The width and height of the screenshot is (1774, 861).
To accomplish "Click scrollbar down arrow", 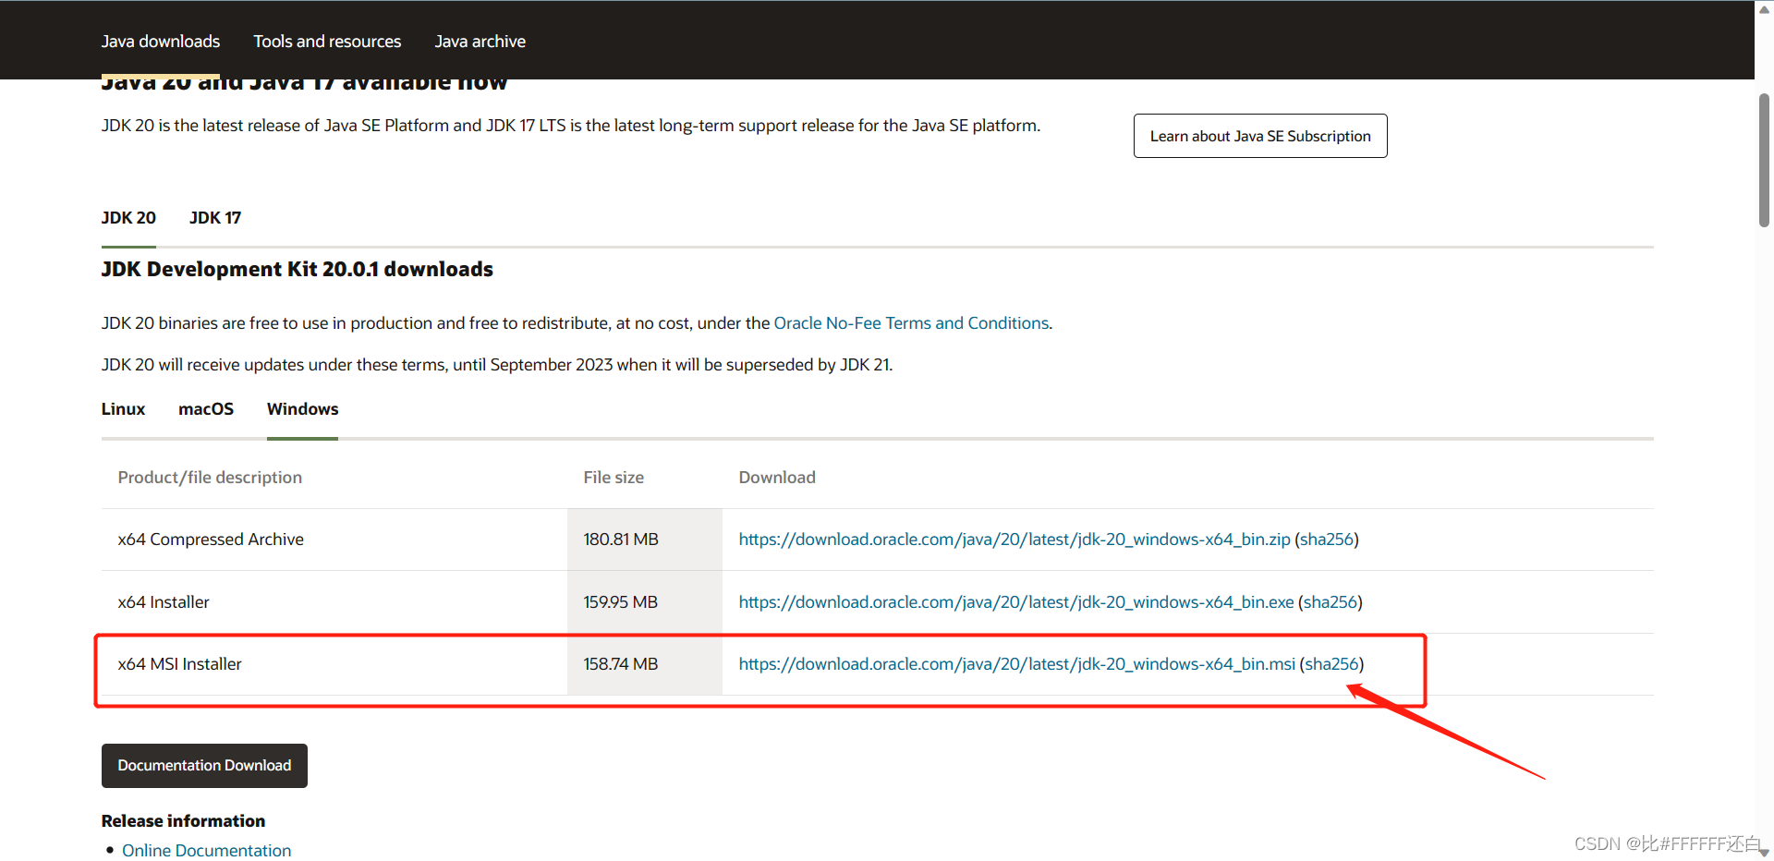I will point(1764,852).
